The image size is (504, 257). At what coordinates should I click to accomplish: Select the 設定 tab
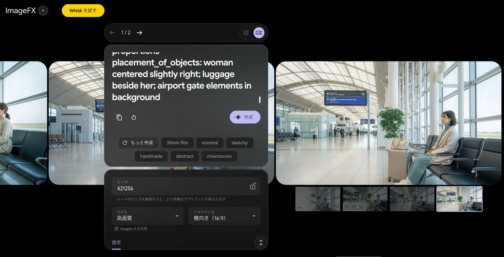point(116,243)
